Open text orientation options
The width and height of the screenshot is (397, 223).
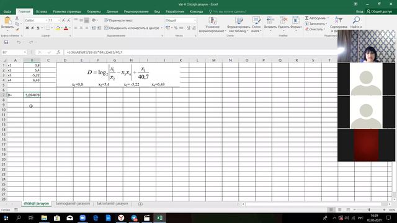tap(94, 20)
